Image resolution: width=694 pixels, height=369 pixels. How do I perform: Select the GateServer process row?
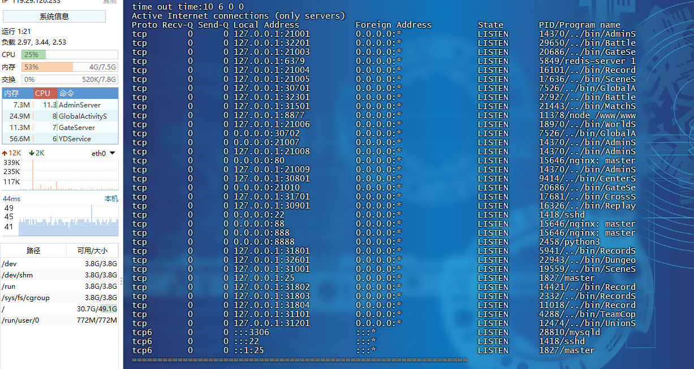[x=60, y=127]
